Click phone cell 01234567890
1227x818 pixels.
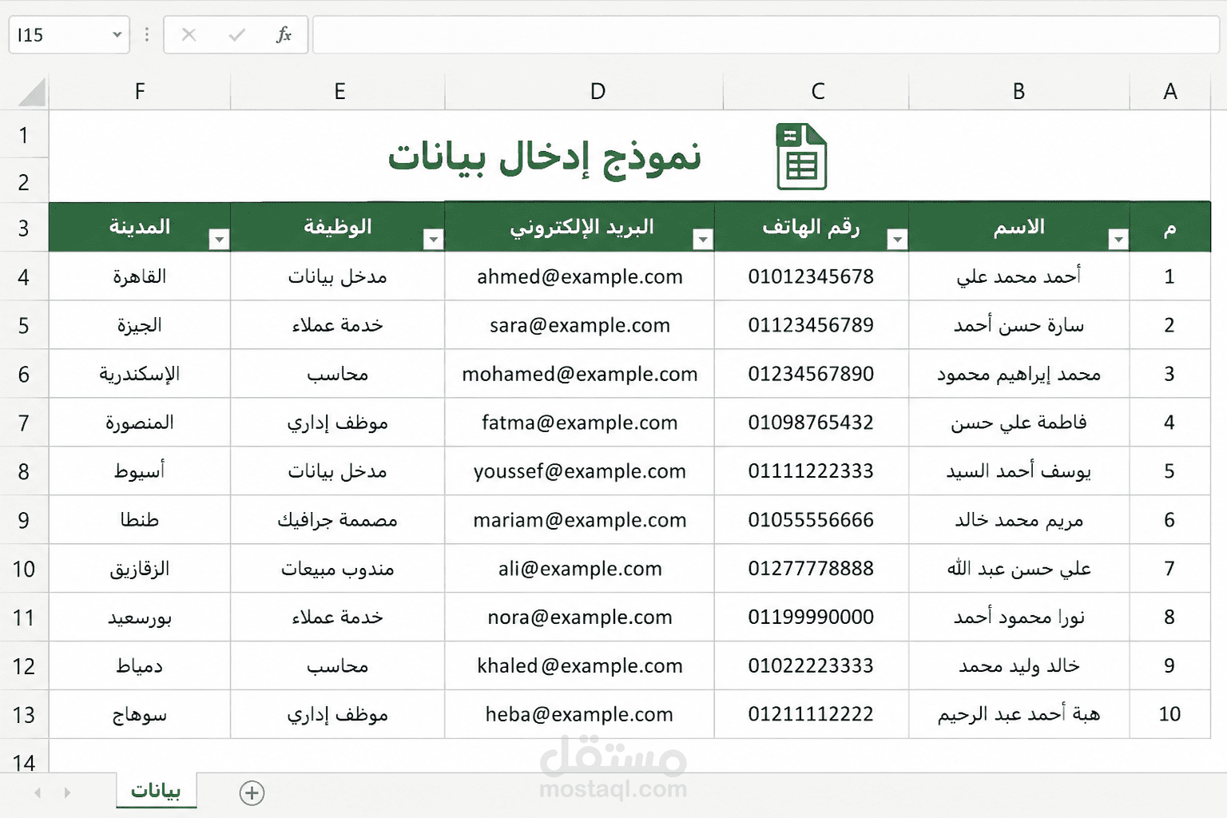point(812,374)
